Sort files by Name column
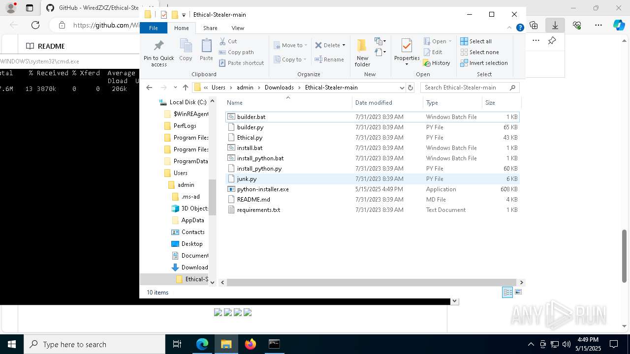The width and height of the screenshot is (630, 354). pos(288,102)
